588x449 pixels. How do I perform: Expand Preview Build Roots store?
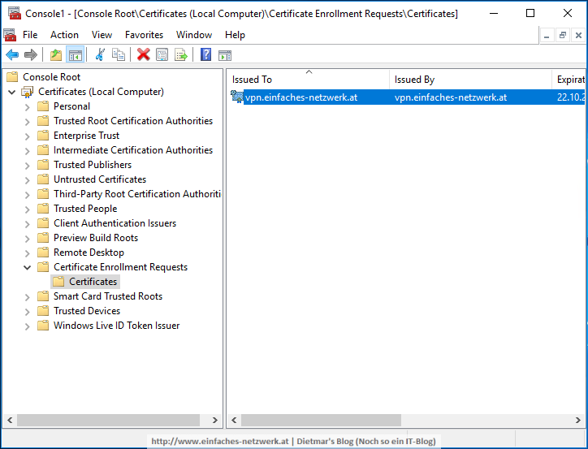(28, 239)
